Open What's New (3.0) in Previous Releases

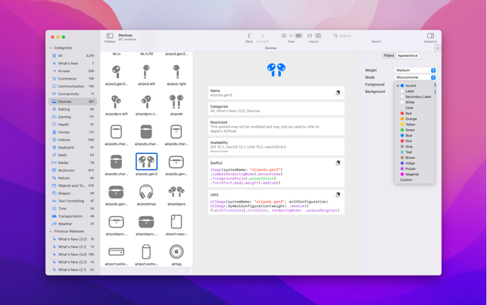73,254
